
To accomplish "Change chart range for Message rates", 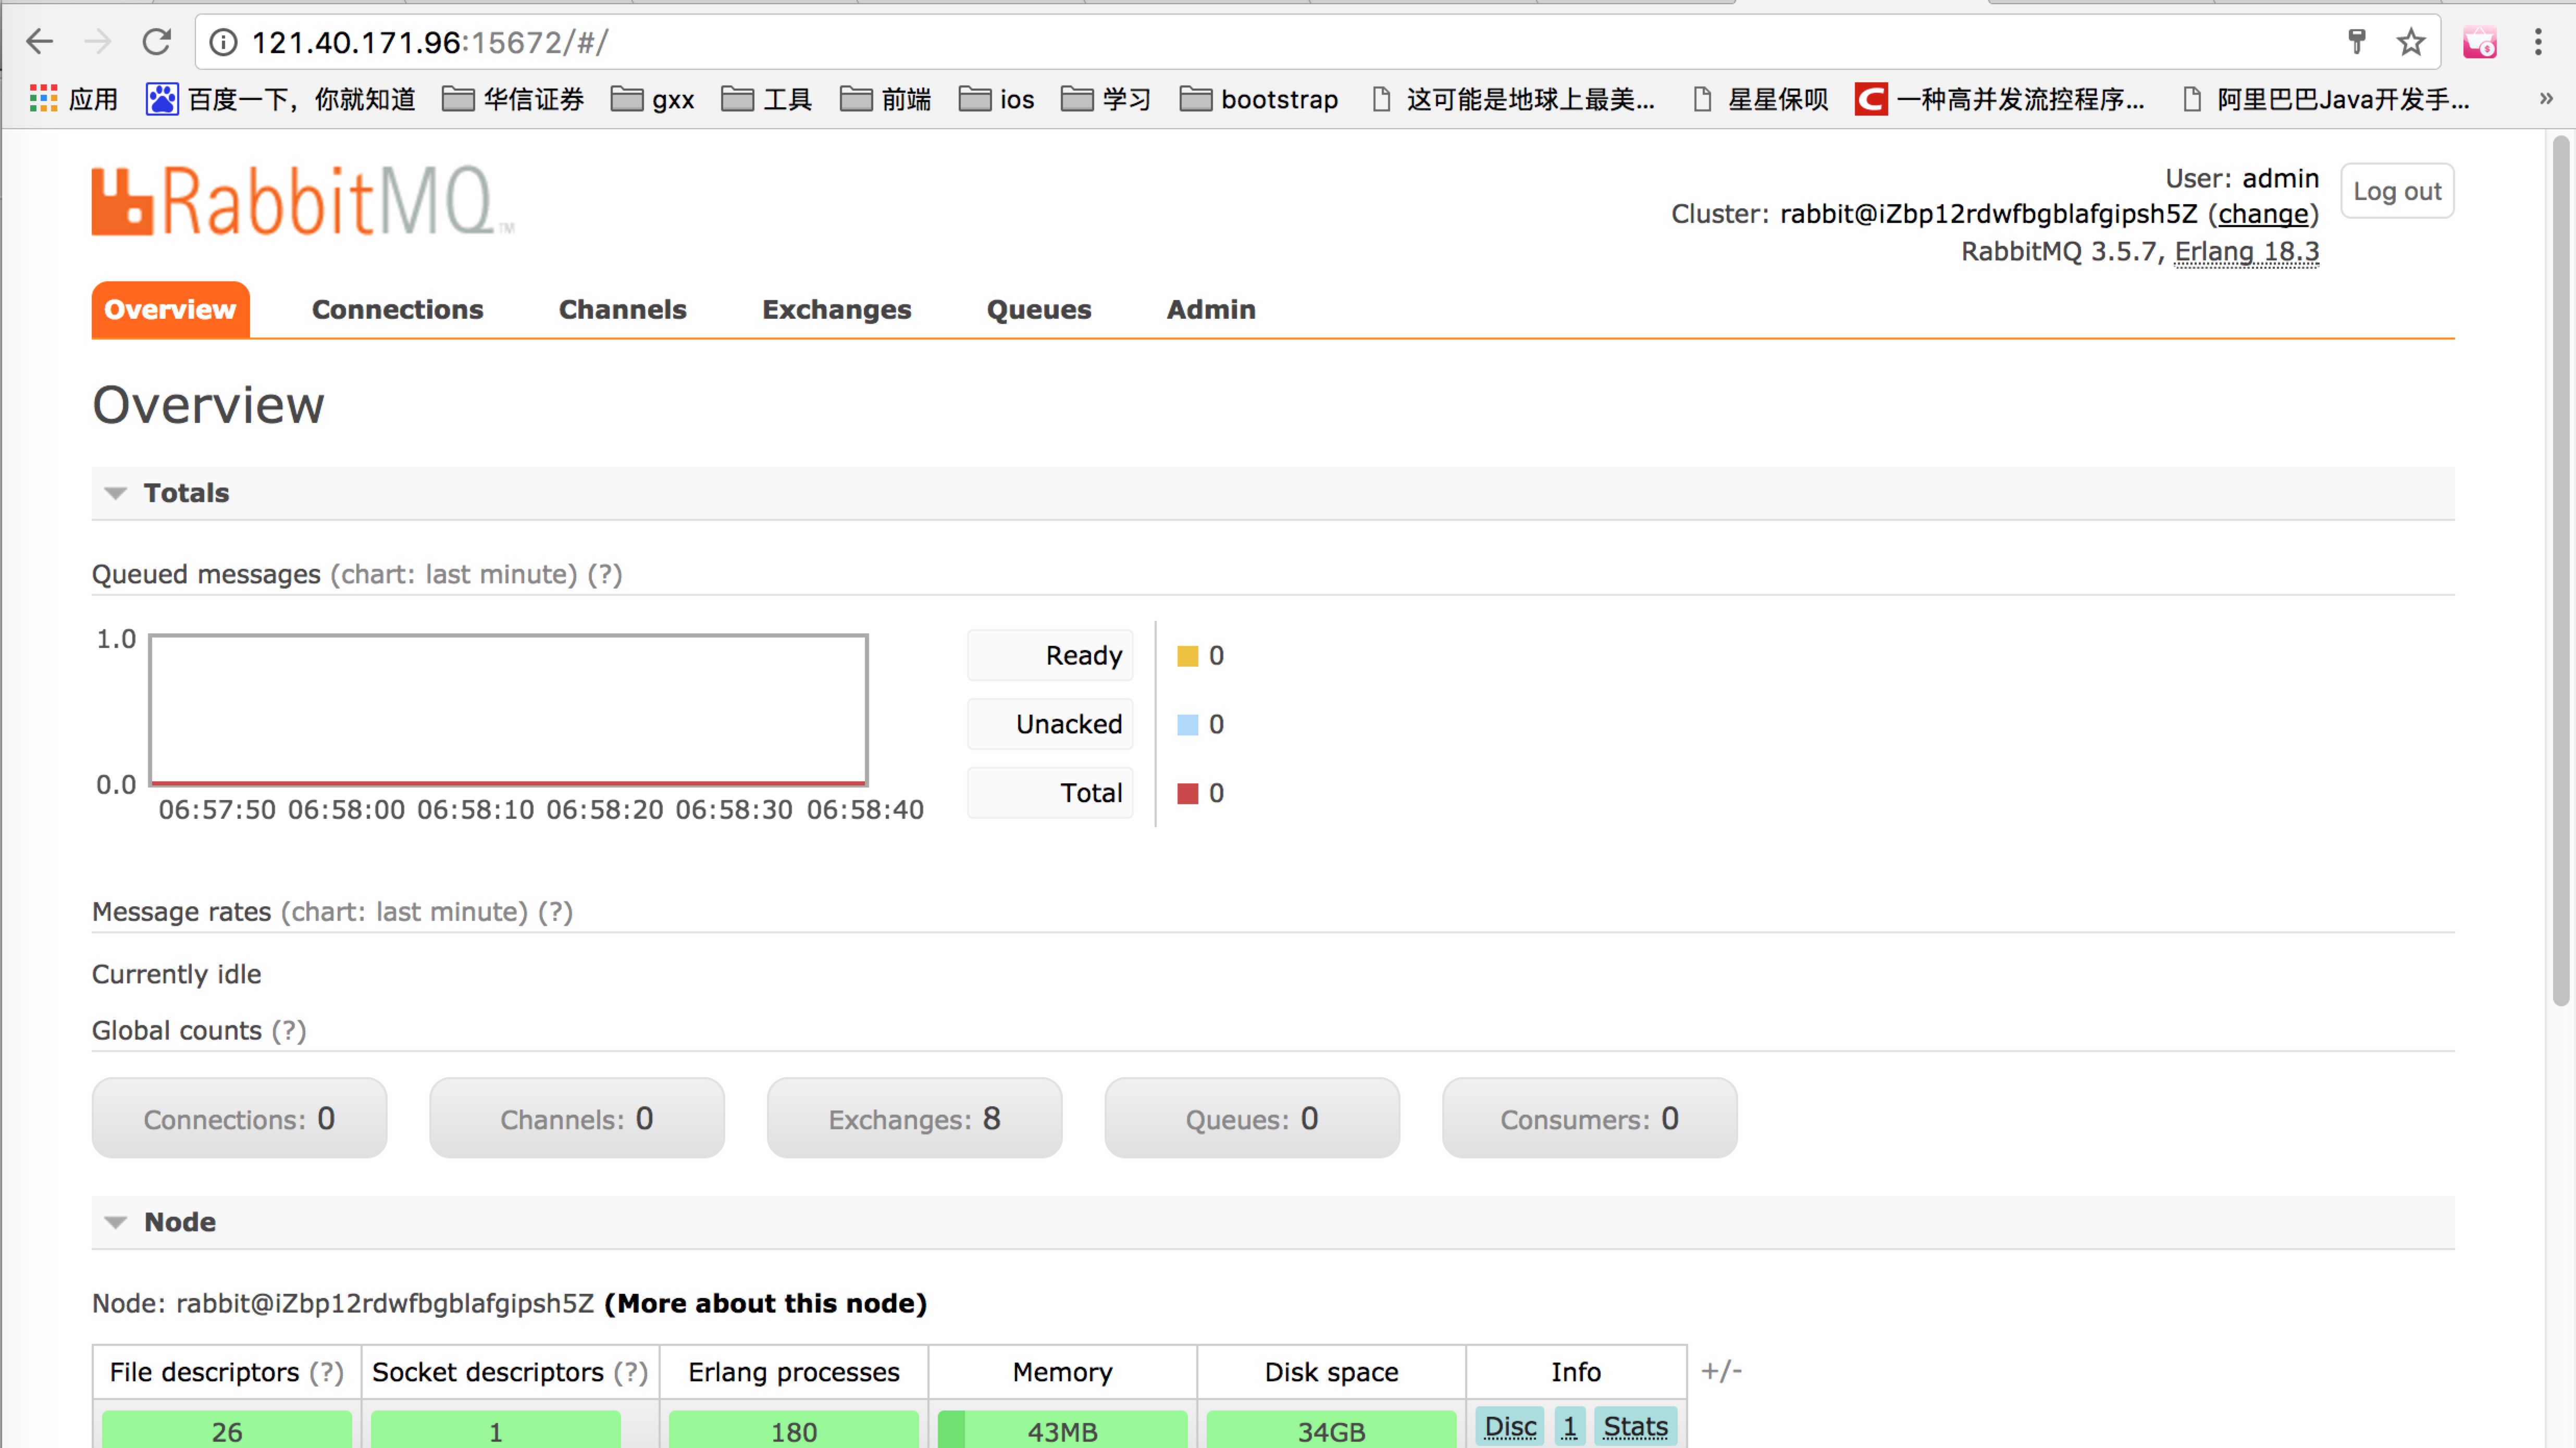I will coord(404,912).
